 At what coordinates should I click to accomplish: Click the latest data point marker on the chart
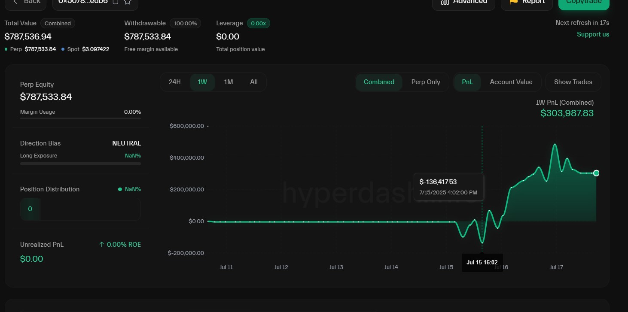point(596,173)
